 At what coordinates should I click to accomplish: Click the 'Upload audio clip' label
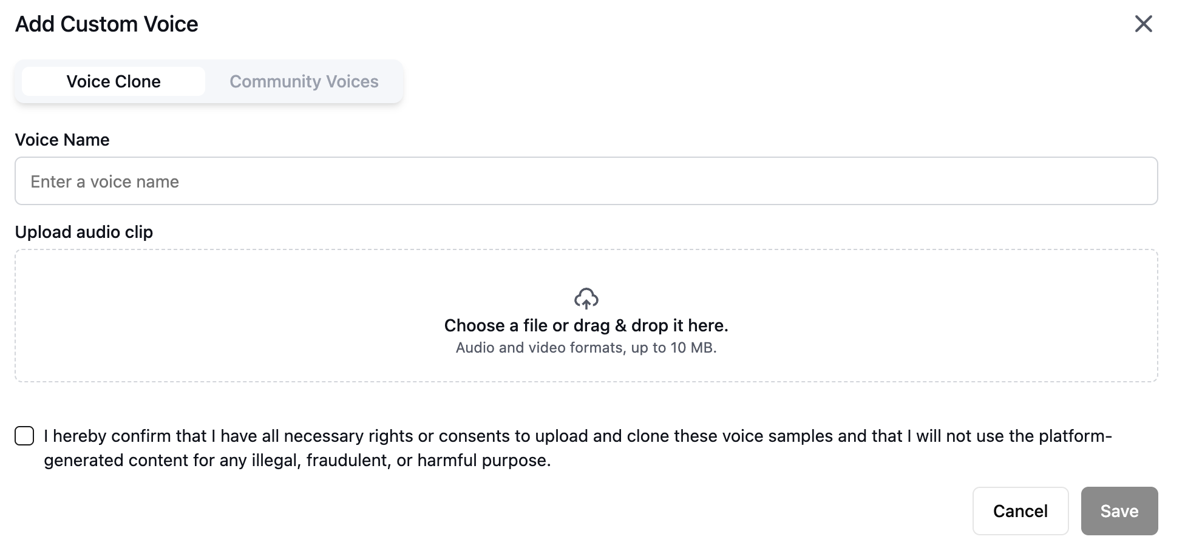84,232
